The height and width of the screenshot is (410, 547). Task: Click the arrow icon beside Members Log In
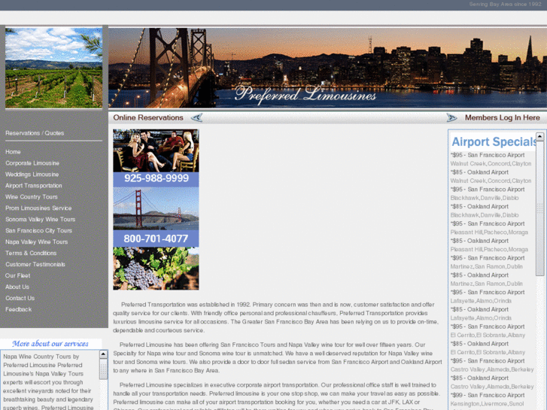(x=451, y=117)
